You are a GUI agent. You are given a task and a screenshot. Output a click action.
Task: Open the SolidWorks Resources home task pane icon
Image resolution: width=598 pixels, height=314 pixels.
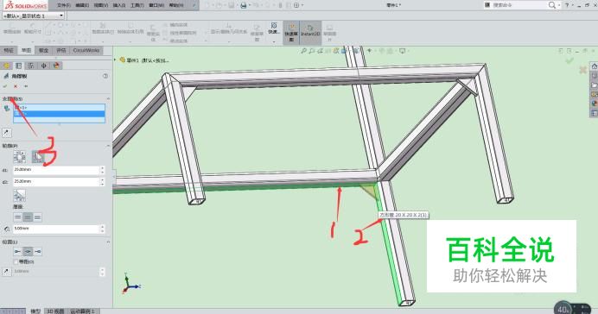pyautogui.click(x=594, y=66)
